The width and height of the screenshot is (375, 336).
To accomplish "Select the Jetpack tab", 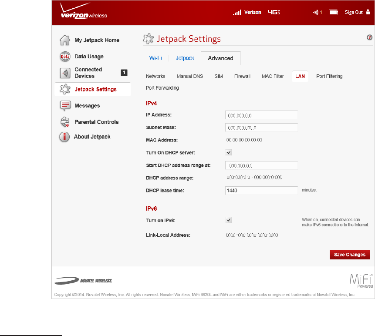I will pos(185,58).
